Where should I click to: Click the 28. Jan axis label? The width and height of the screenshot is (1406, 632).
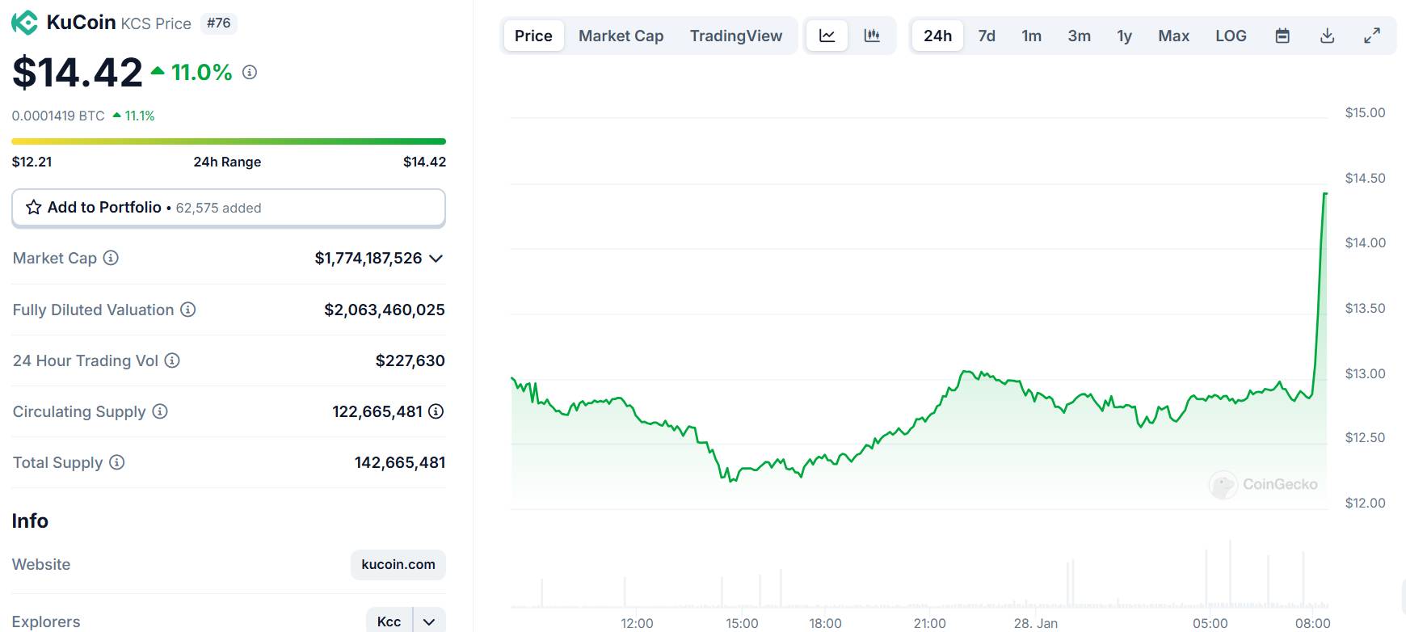[x=1036, y=623]
